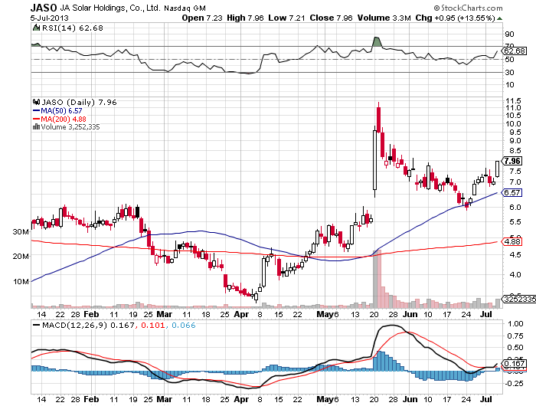Image resolution: width=536 pixels, height=406 pixels.
Task: Click the Low 7.21 value
Action: click(x=286, y=18)
